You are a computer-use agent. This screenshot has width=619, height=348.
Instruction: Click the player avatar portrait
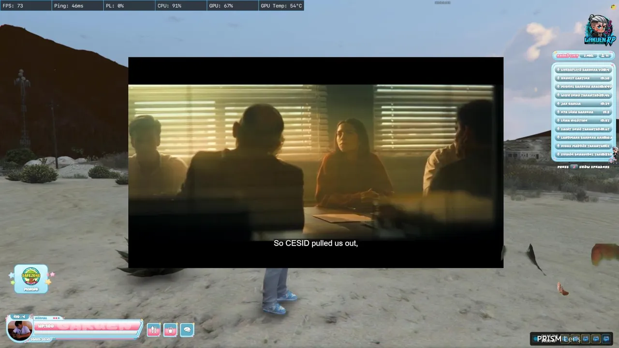[20, 331]
